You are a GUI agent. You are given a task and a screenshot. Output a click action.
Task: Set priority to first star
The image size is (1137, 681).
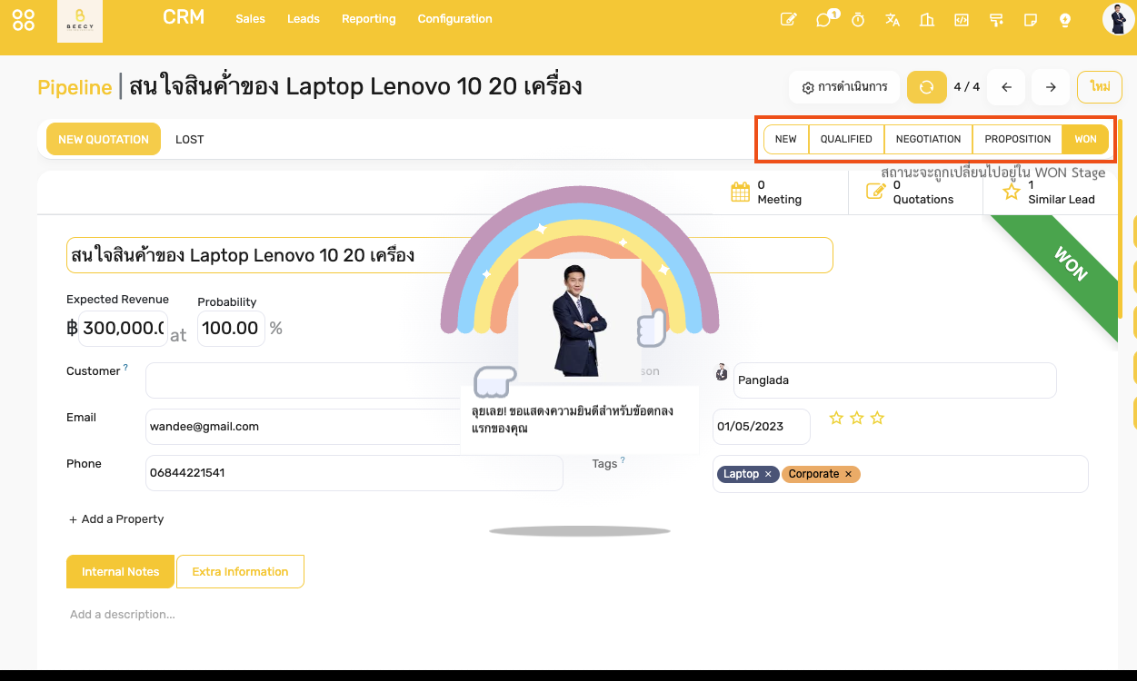pos(837,418)
